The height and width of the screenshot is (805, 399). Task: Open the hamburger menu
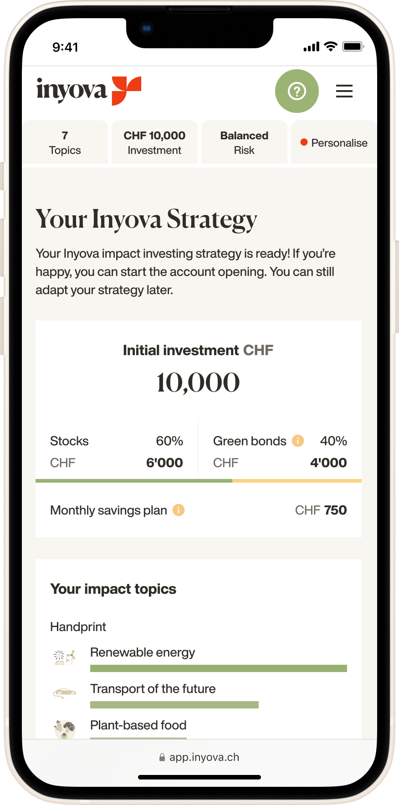pyautogui.click(x=344, y=91)
